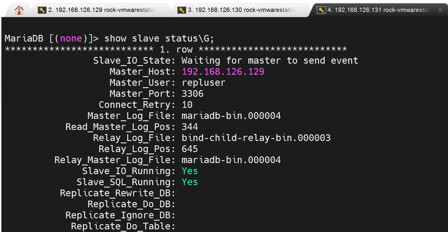Click the Master_Port value 3306
Screen dimensions: 448x232
192,94
